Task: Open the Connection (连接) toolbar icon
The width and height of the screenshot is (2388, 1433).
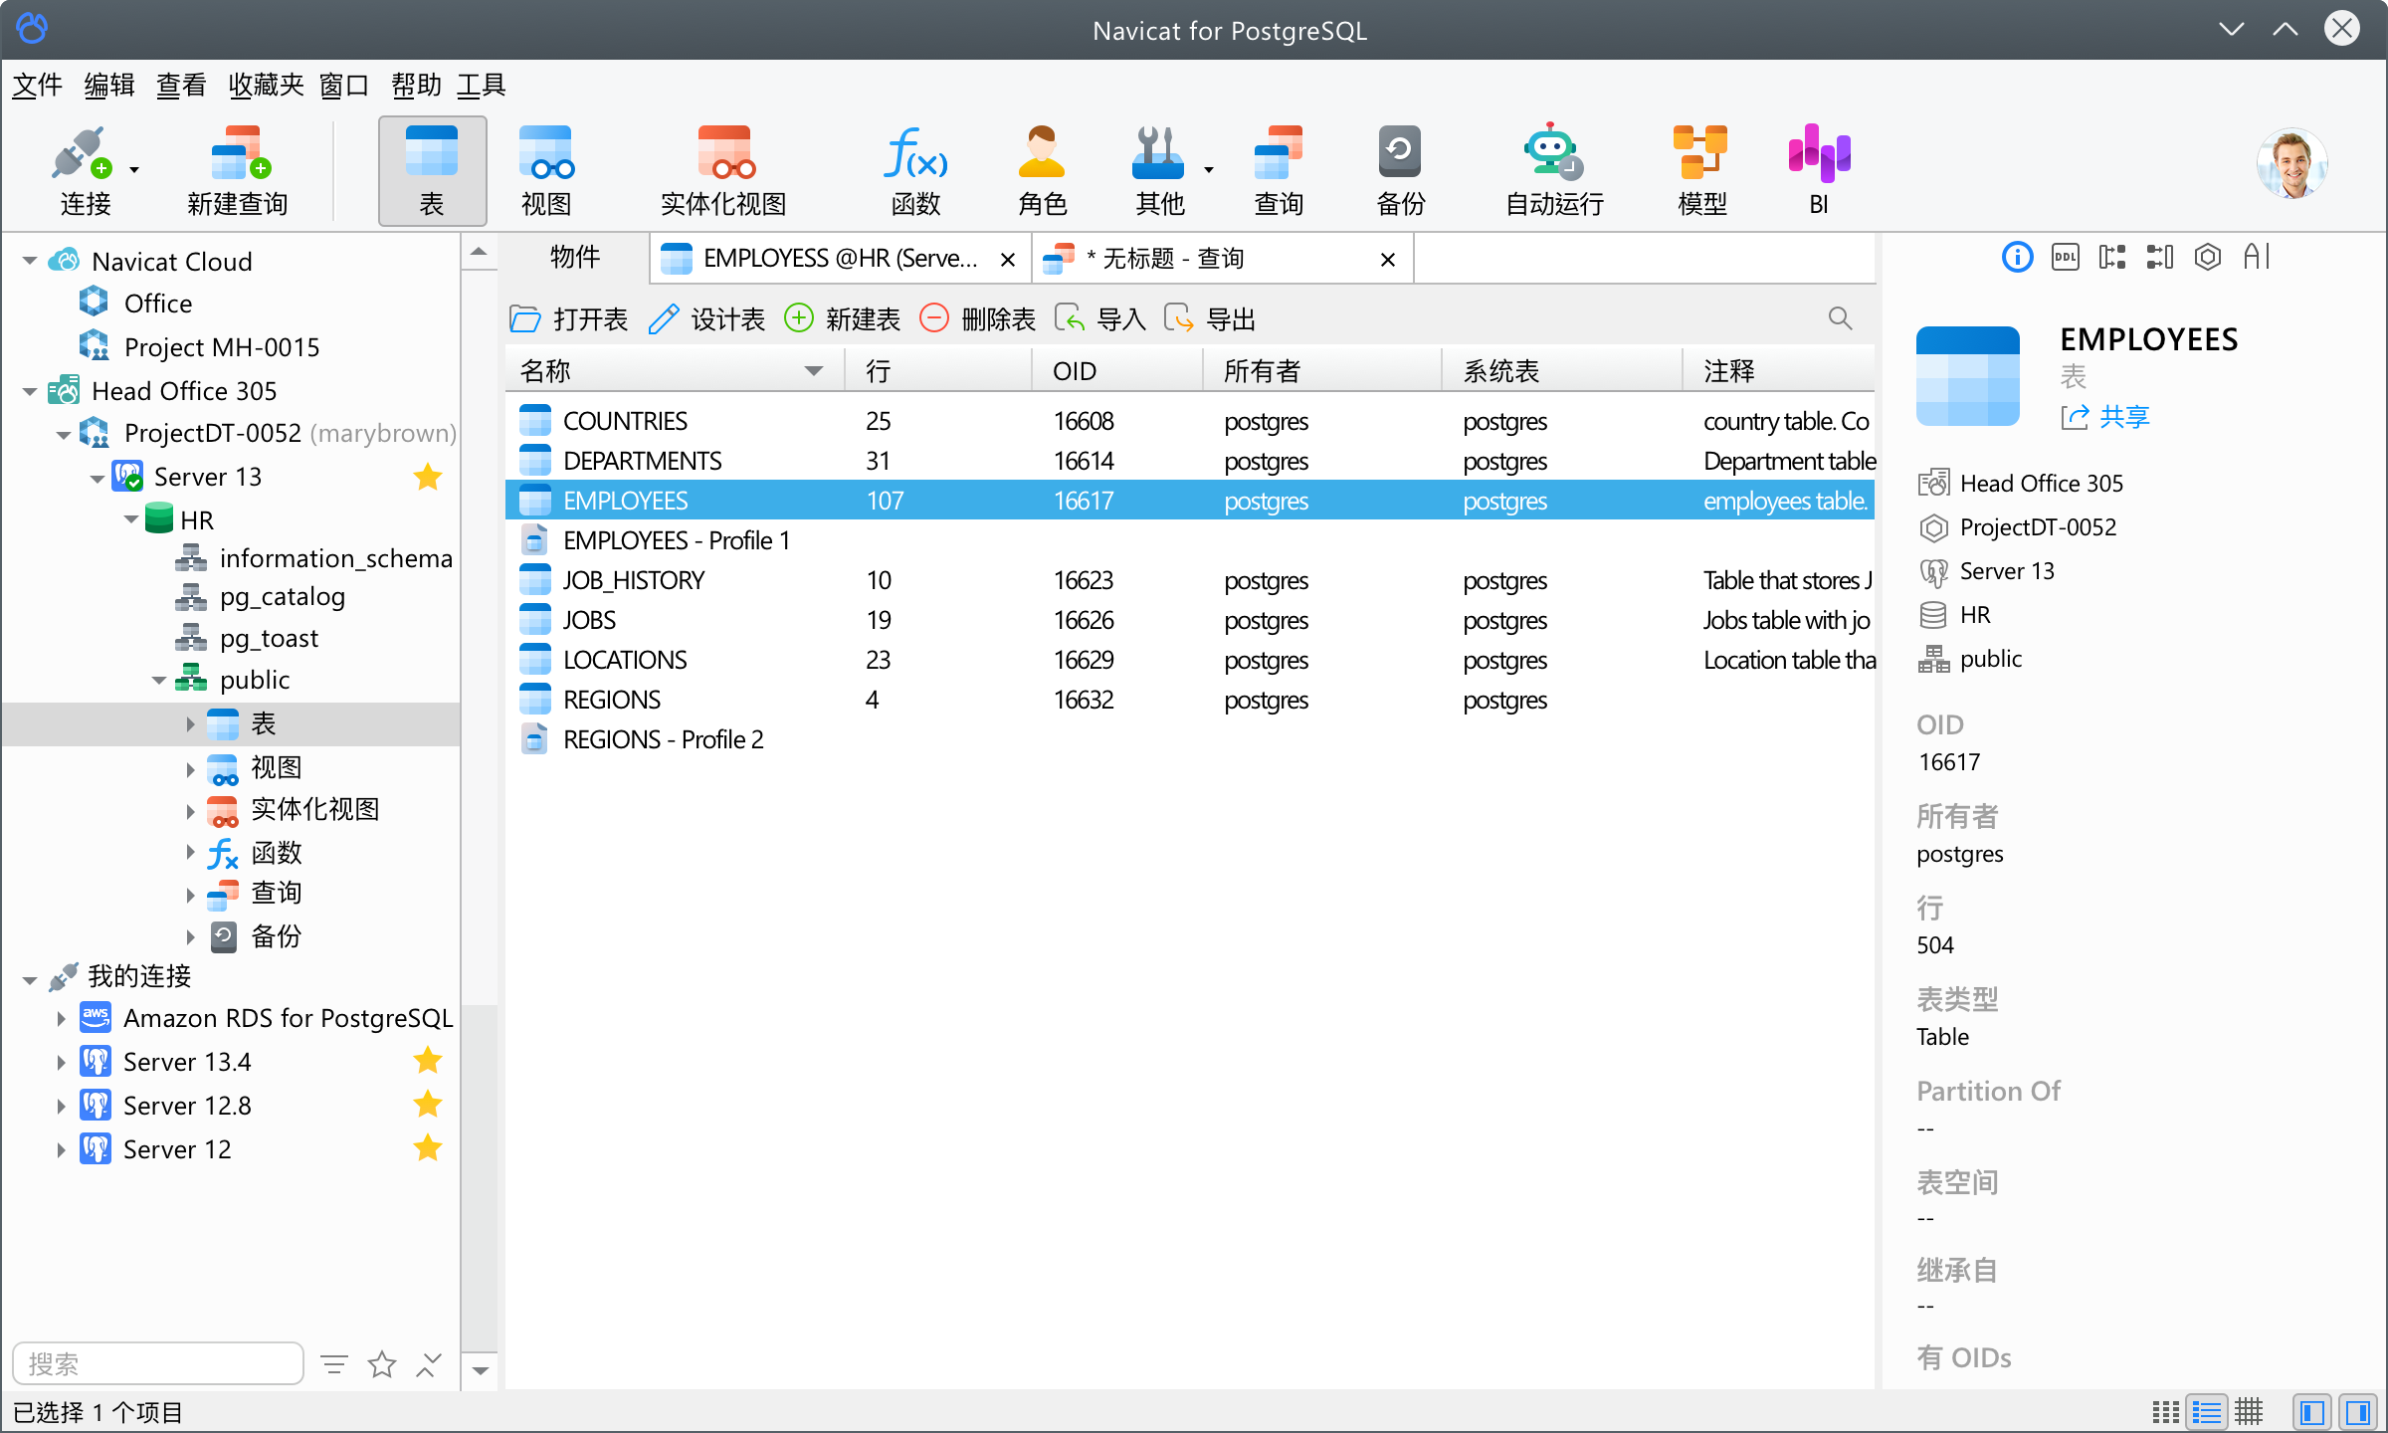Action: tap(84, 170)
